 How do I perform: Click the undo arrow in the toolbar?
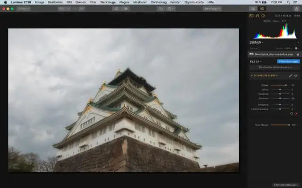162,8
